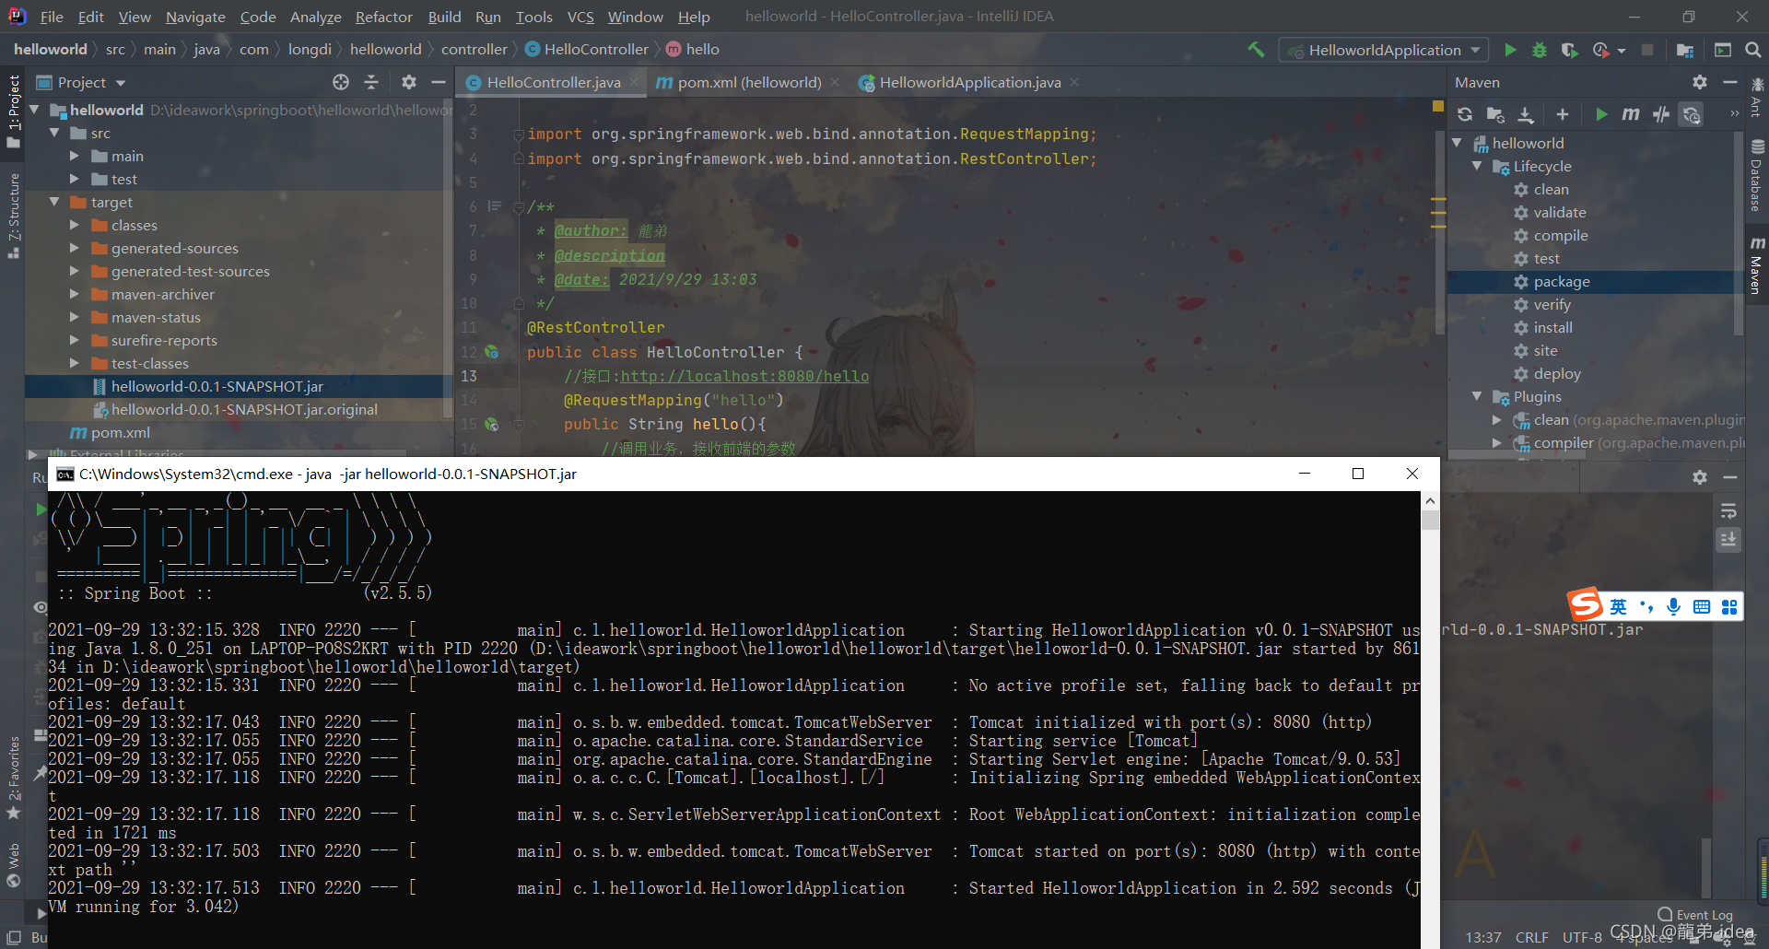Click yellow warning indicator in editor
The width and height of the screenshot is (1769, 949).
tap(1437, 106)
